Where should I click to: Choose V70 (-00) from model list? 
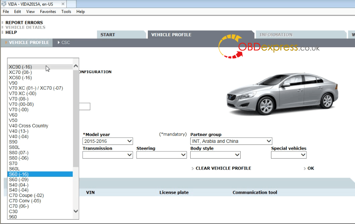click(40, 110)
